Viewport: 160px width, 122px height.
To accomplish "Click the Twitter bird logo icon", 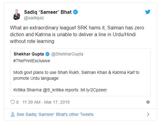I will coord(148,12).
